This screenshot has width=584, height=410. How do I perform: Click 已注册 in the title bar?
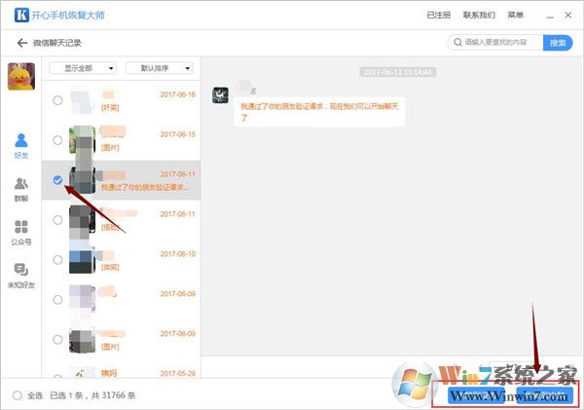pos(439,16)
